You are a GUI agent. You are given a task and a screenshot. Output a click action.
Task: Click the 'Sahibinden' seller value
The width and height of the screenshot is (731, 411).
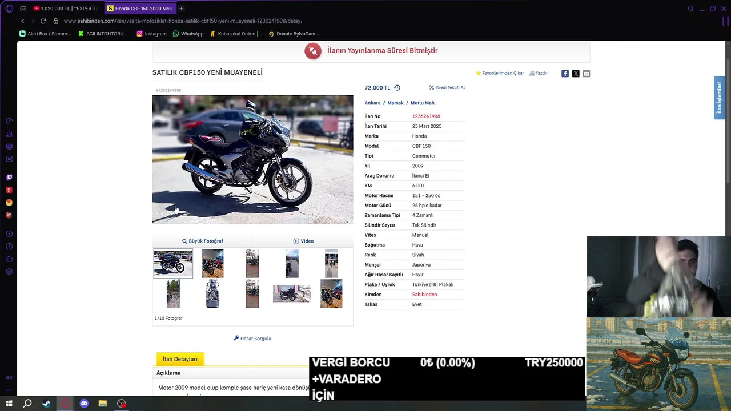coord(424,295)
